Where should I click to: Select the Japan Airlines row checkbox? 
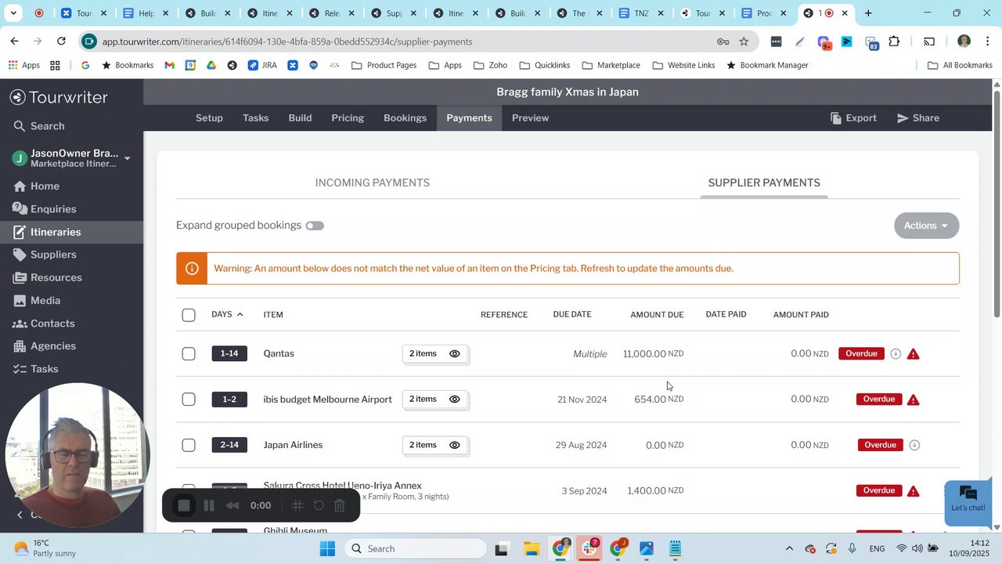[x=189, y=445]
